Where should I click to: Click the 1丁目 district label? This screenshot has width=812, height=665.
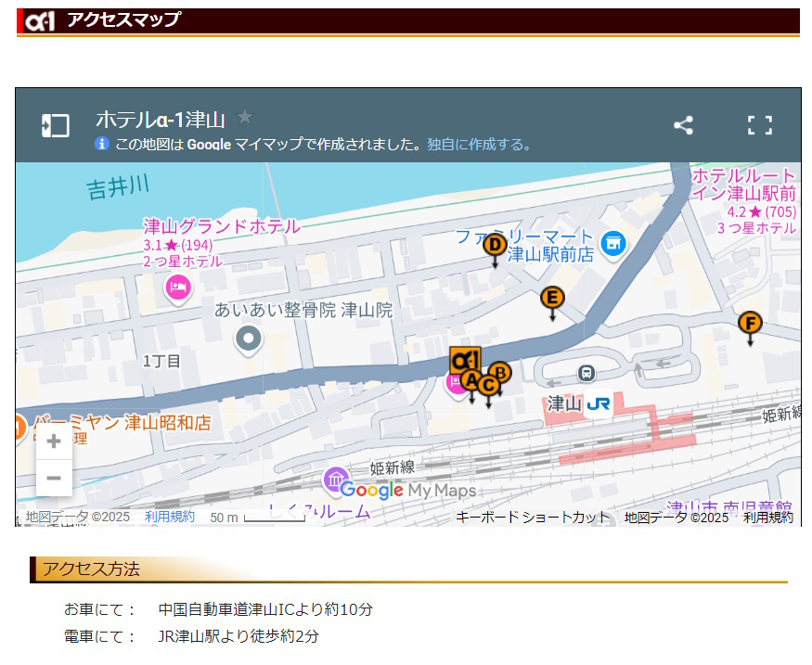[x=161, y=361]
